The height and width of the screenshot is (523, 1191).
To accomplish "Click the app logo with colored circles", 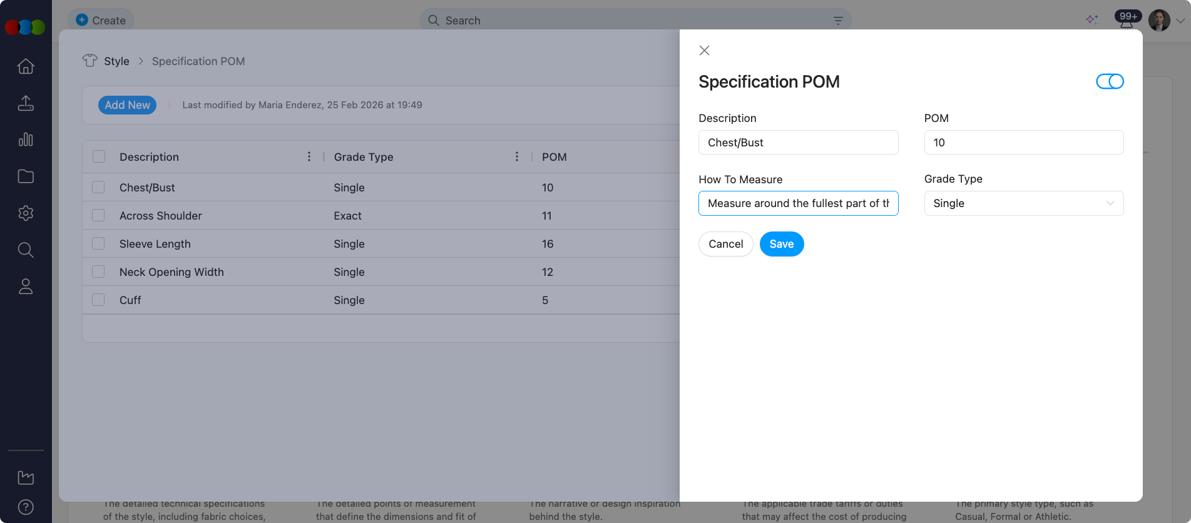I will coord(25,27).
